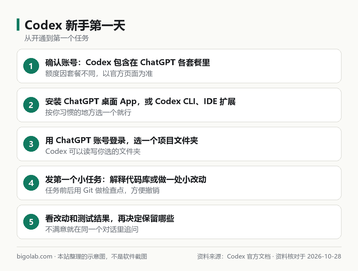The width and height of the screenshot is (358, 271).
Task: Click the heading "发第一个小任务：解释代码库或做一处小改动"
Action: click(x=126, y=179)
